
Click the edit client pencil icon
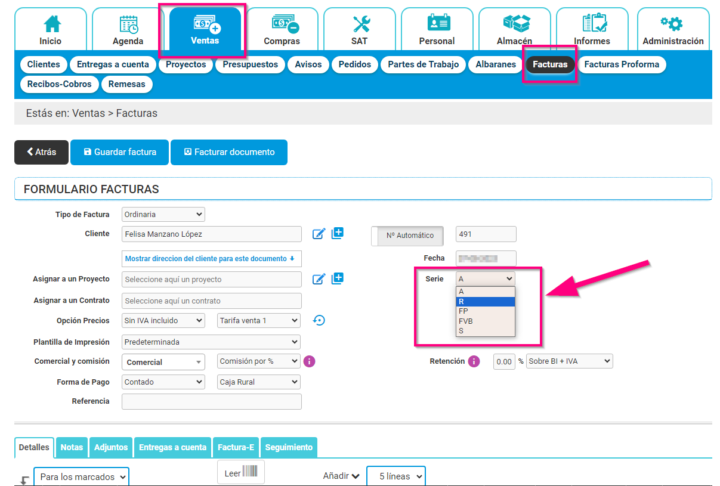point(319,234)
